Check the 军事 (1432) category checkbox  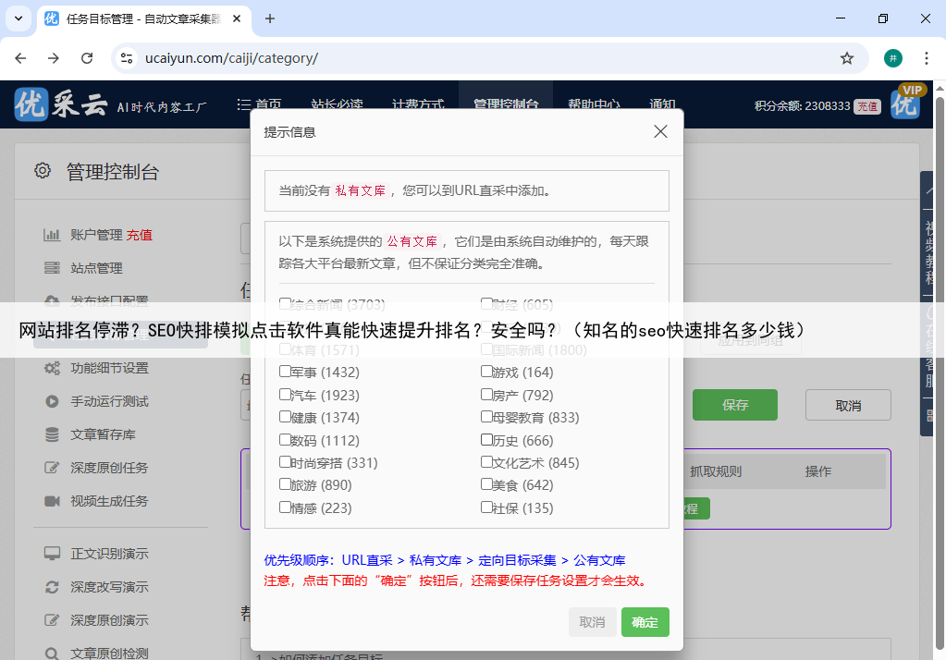pyautogui.click(x=285, y=372)
